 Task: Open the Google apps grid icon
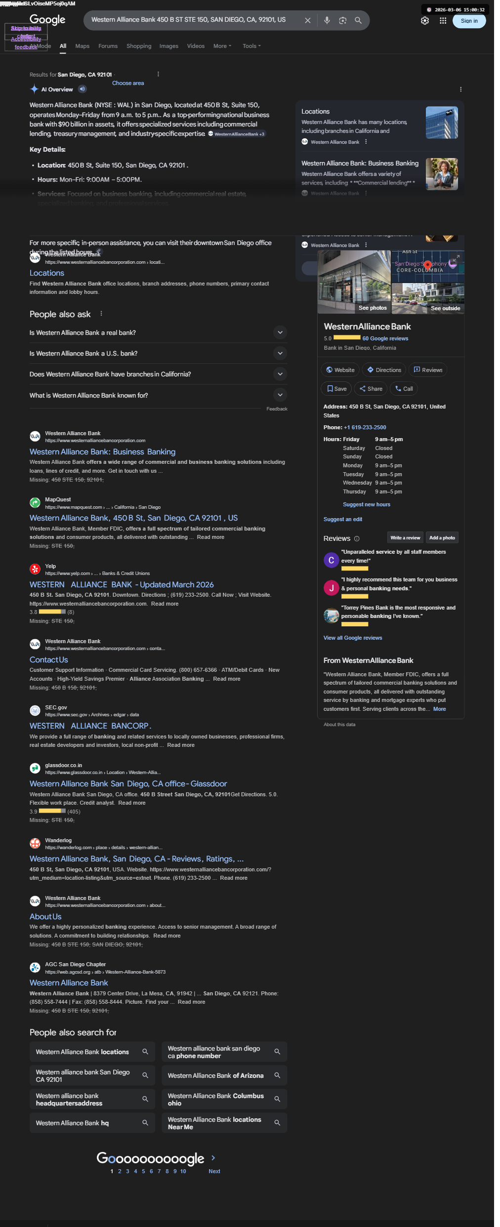[x=443, y=21]
